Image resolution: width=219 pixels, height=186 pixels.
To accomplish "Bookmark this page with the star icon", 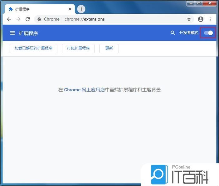I will coord(189,19).
